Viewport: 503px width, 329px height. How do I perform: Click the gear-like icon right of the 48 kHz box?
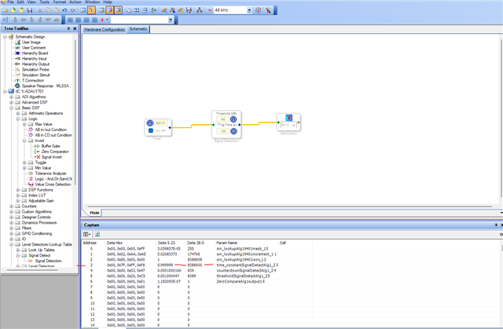[x=258, y=10]
